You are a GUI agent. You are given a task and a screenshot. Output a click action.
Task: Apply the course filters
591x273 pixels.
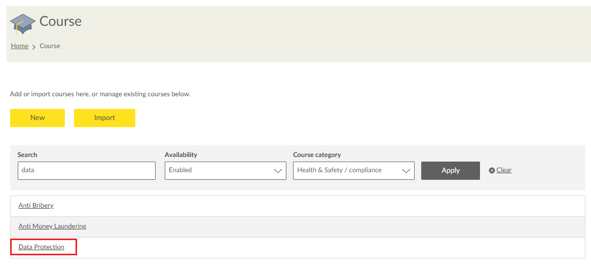coord(450,171)
